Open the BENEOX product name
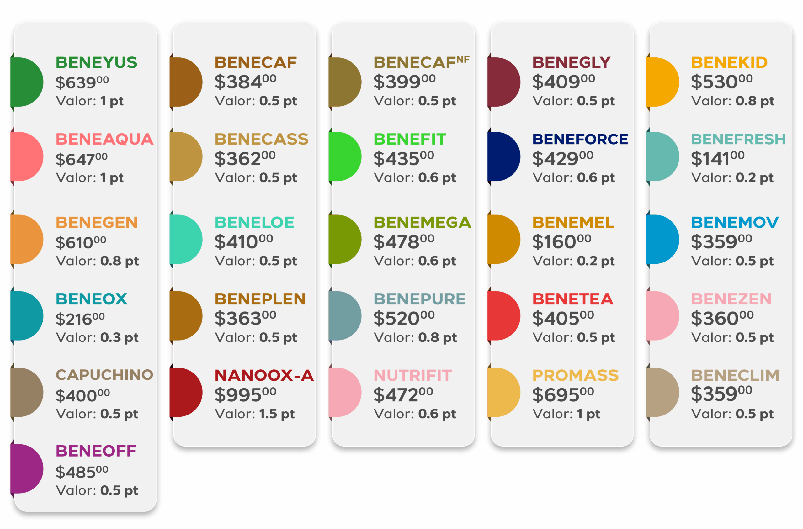 (x=92, y=299)
